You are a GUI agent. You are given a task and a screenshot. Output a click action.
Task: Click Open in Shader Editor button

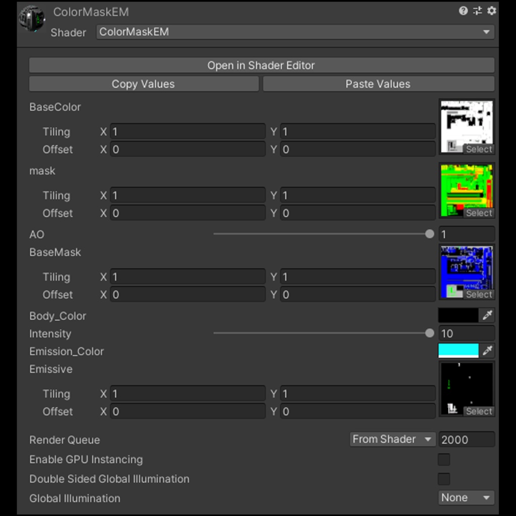tap(262, 65)
